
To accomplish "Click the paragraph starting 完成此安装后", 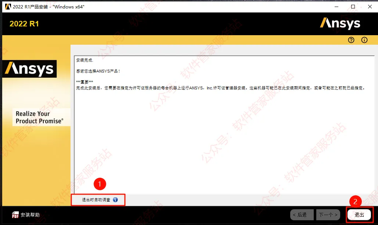I will point(220,88).
